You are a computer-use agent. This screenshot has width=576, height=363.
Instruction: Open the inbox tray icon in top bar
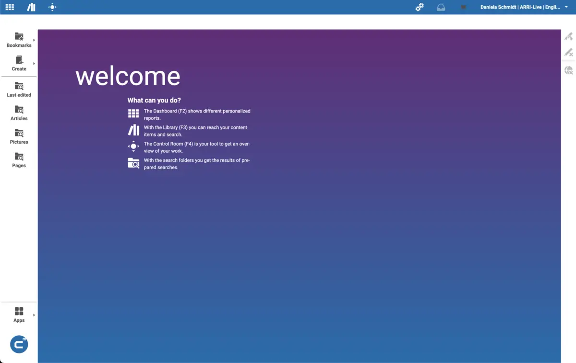pyautogui.click(x=441, y=7)
